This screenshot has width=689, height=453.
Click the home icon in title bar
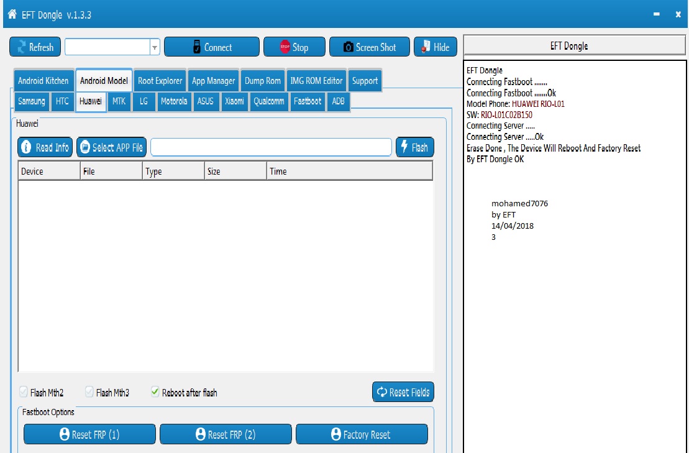tap(12, 14)
